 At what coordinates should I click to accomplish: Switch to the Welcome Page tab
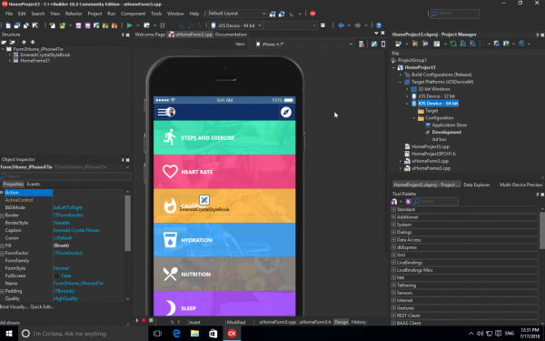point(150,35)
